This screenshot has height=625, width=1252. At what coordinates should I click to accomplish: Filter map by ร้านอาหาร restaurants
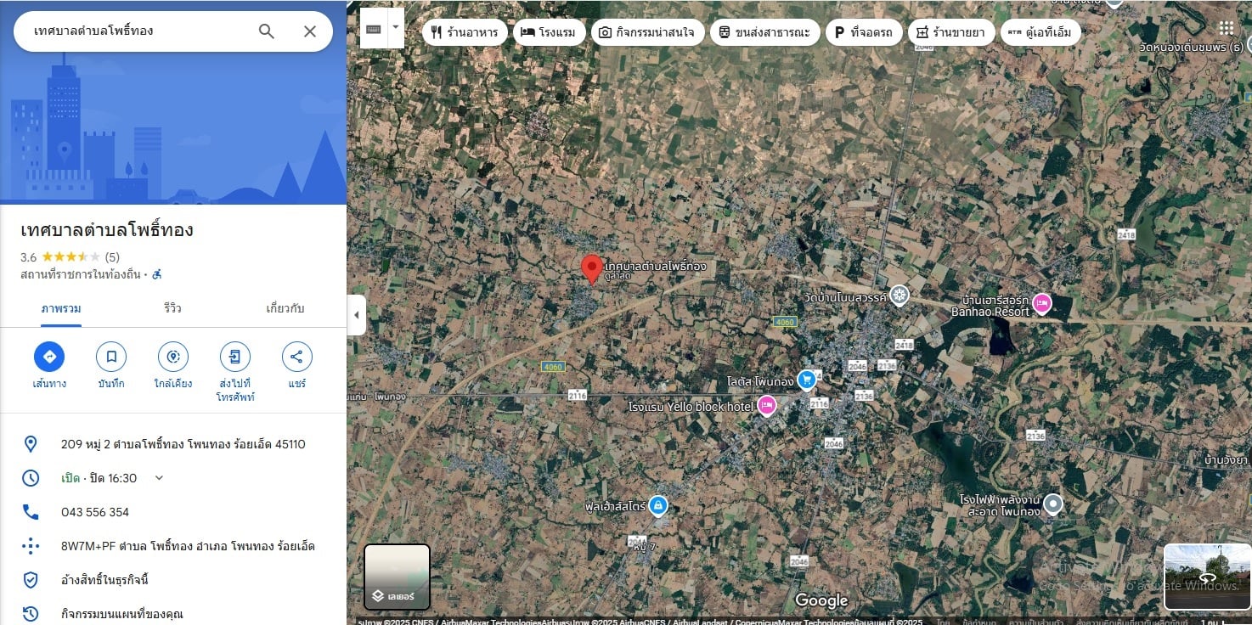465,32
